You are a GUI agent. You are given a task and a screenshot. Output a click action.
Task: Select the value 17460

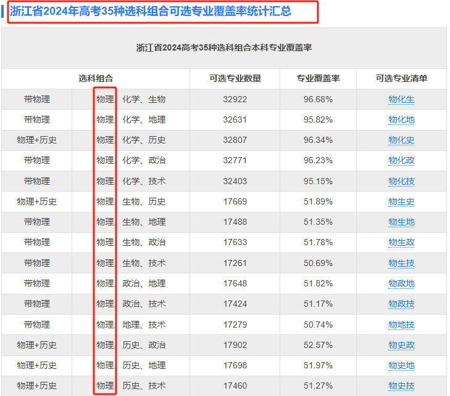pos(235,386)
